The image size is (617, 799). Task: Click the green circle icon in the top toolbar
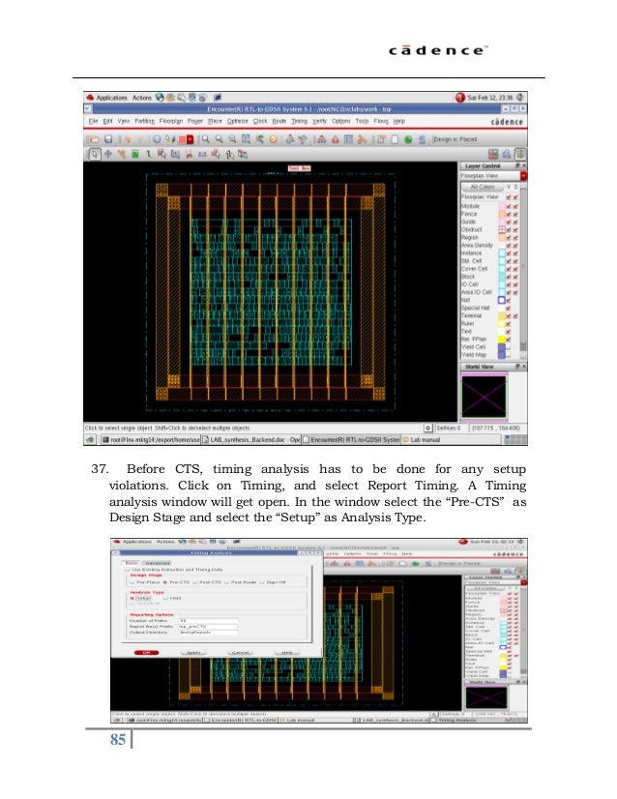[x=408, y=139]
